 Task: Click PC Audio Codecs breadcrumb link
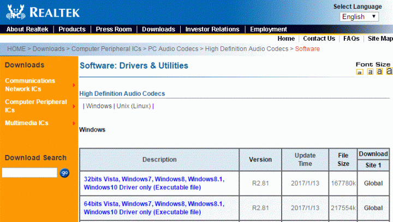point(173,48)
